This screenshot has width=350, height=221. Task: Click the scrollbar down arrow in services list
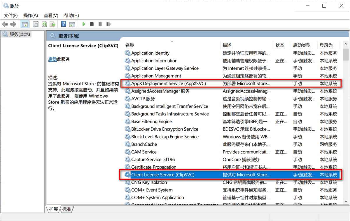[346, 201]
